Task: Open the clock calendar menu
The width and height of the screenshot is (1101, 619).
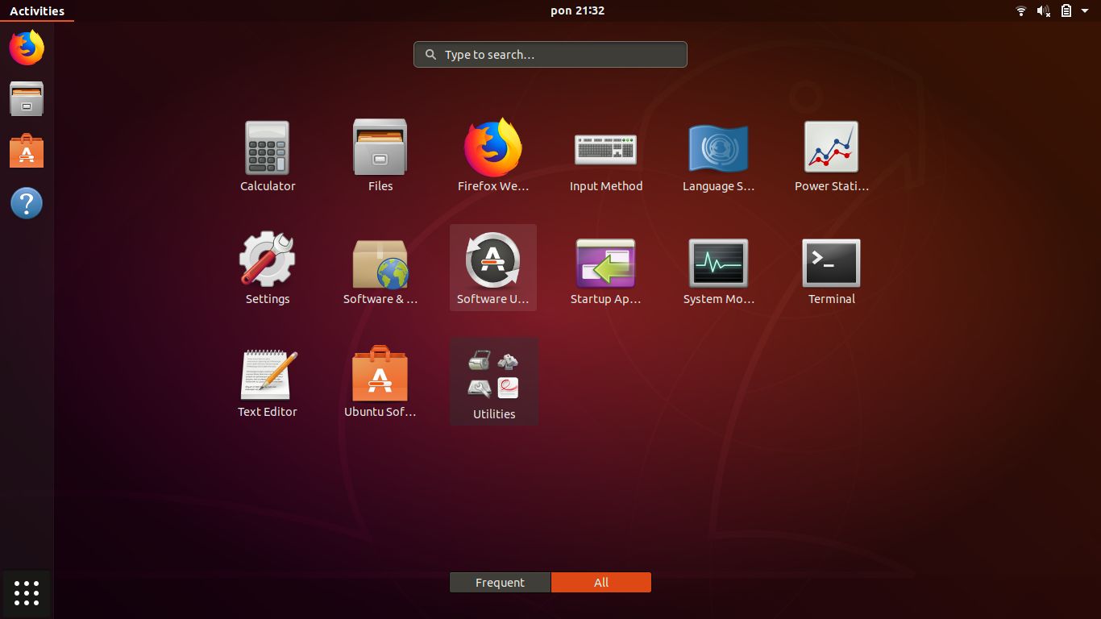Action: [577, 10]
